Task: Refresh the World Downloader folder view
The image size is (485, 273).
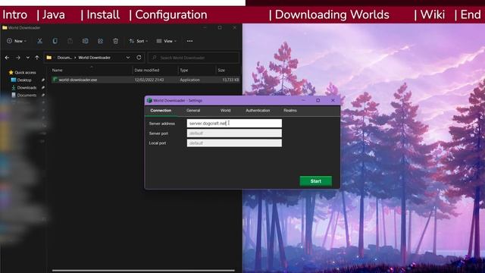Action: [139, 58]
